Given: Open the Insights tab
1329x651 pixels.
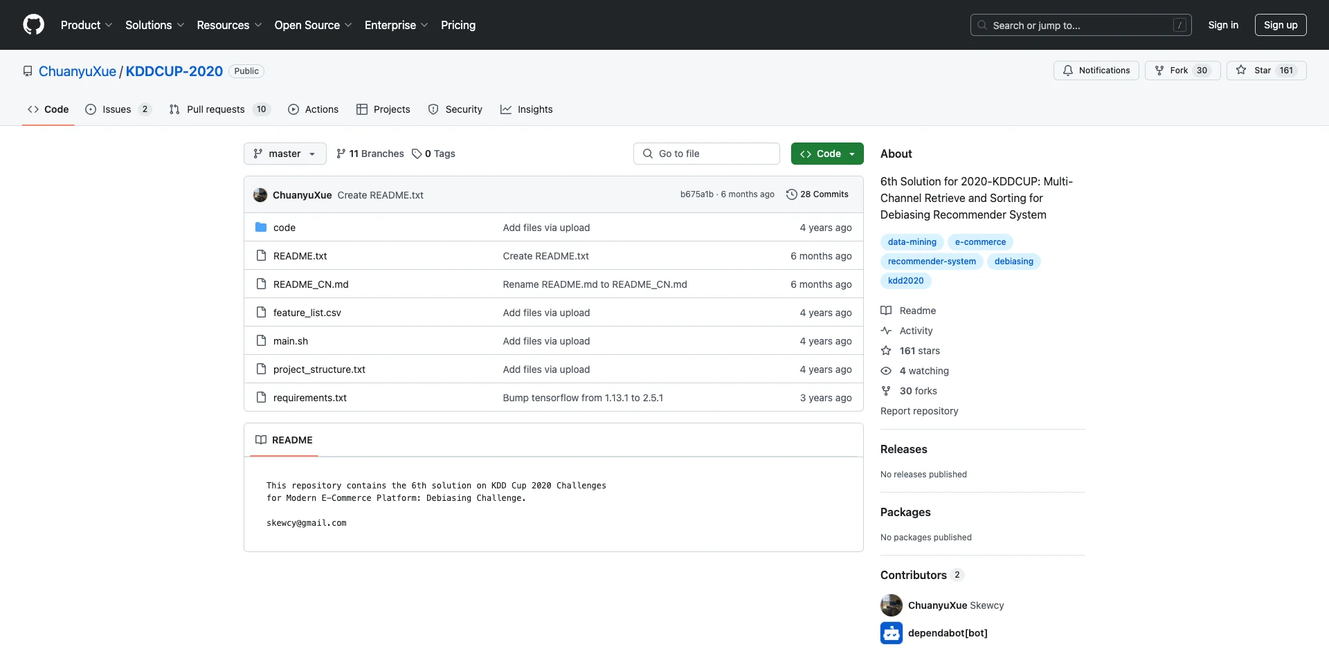Looking at the screenshot, I should pos(527,109).
